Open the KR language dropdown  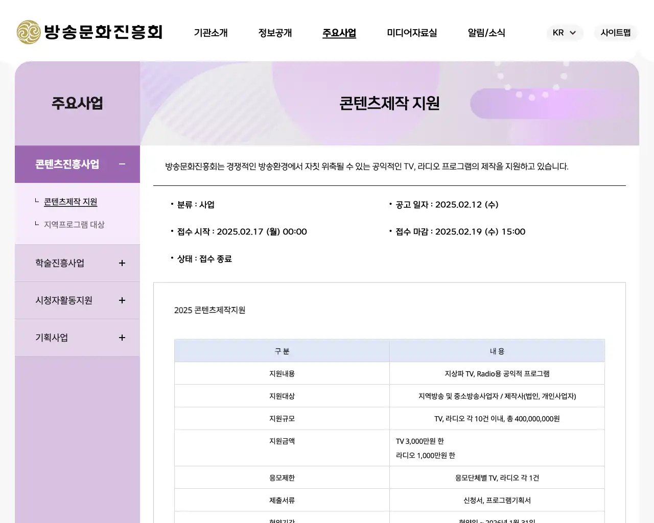click(x=565, y=33)
